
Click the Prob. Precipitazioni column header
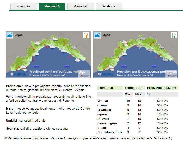pyautogui.click(x=162, y=88)
